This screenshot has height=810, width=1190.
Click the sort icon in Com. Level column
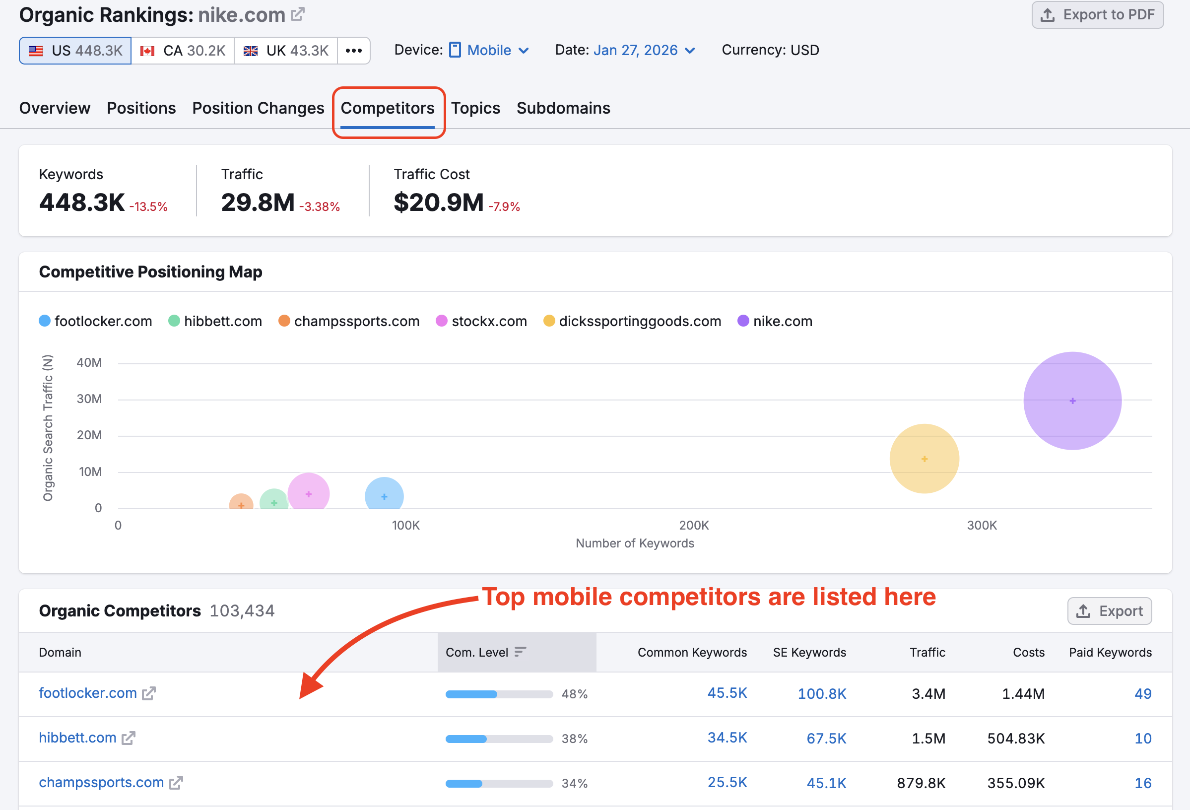pos(520,652)
